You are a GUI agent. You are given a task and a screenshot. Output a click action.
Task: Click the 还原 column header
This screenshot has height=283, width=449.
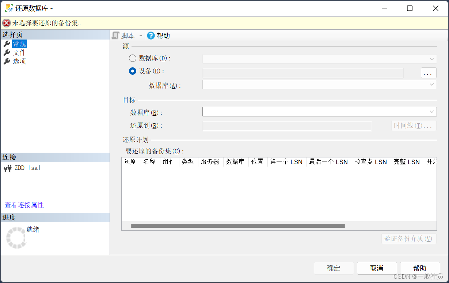[131, 162]
